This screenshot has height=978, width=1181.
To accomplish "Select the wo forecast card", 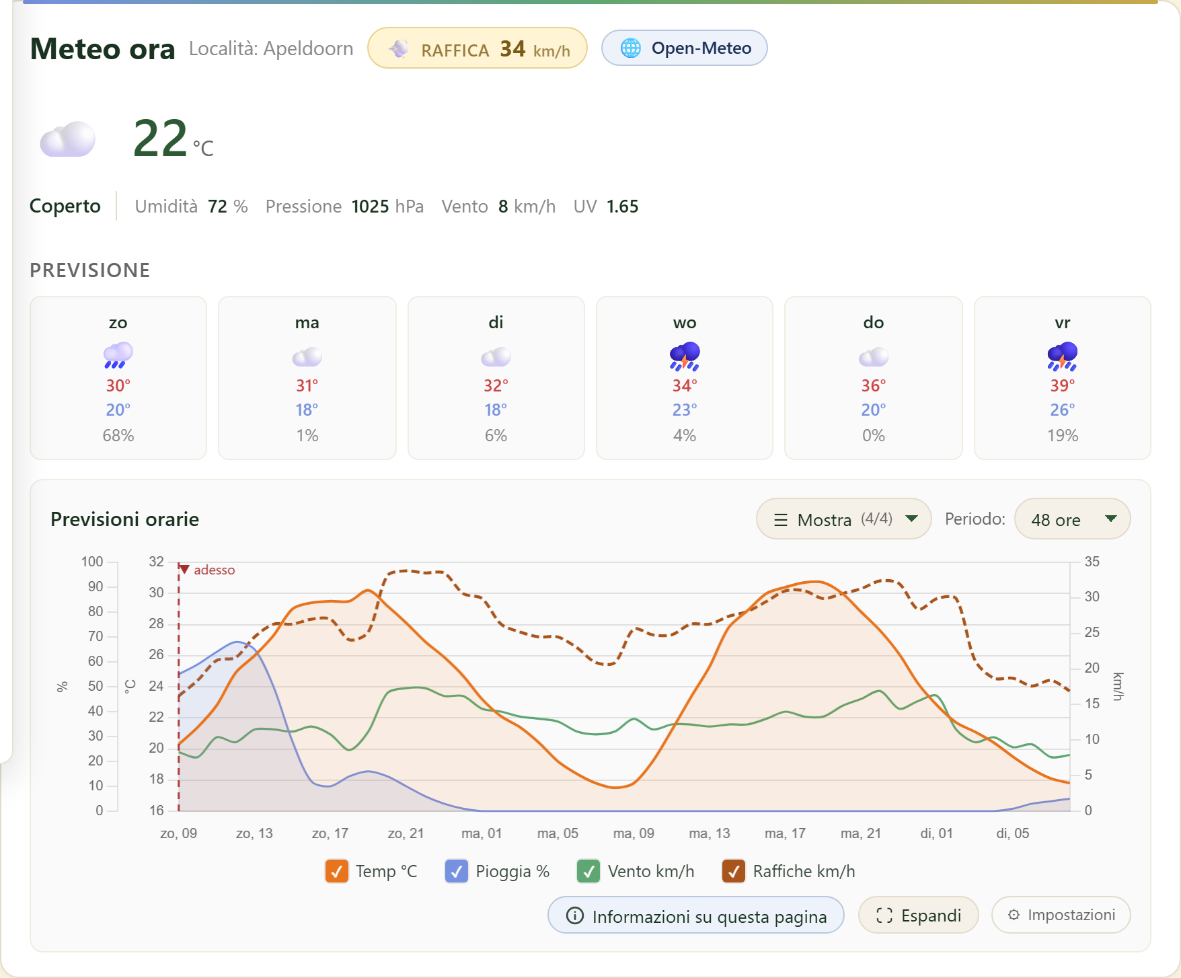I will [x=685, y=378].
